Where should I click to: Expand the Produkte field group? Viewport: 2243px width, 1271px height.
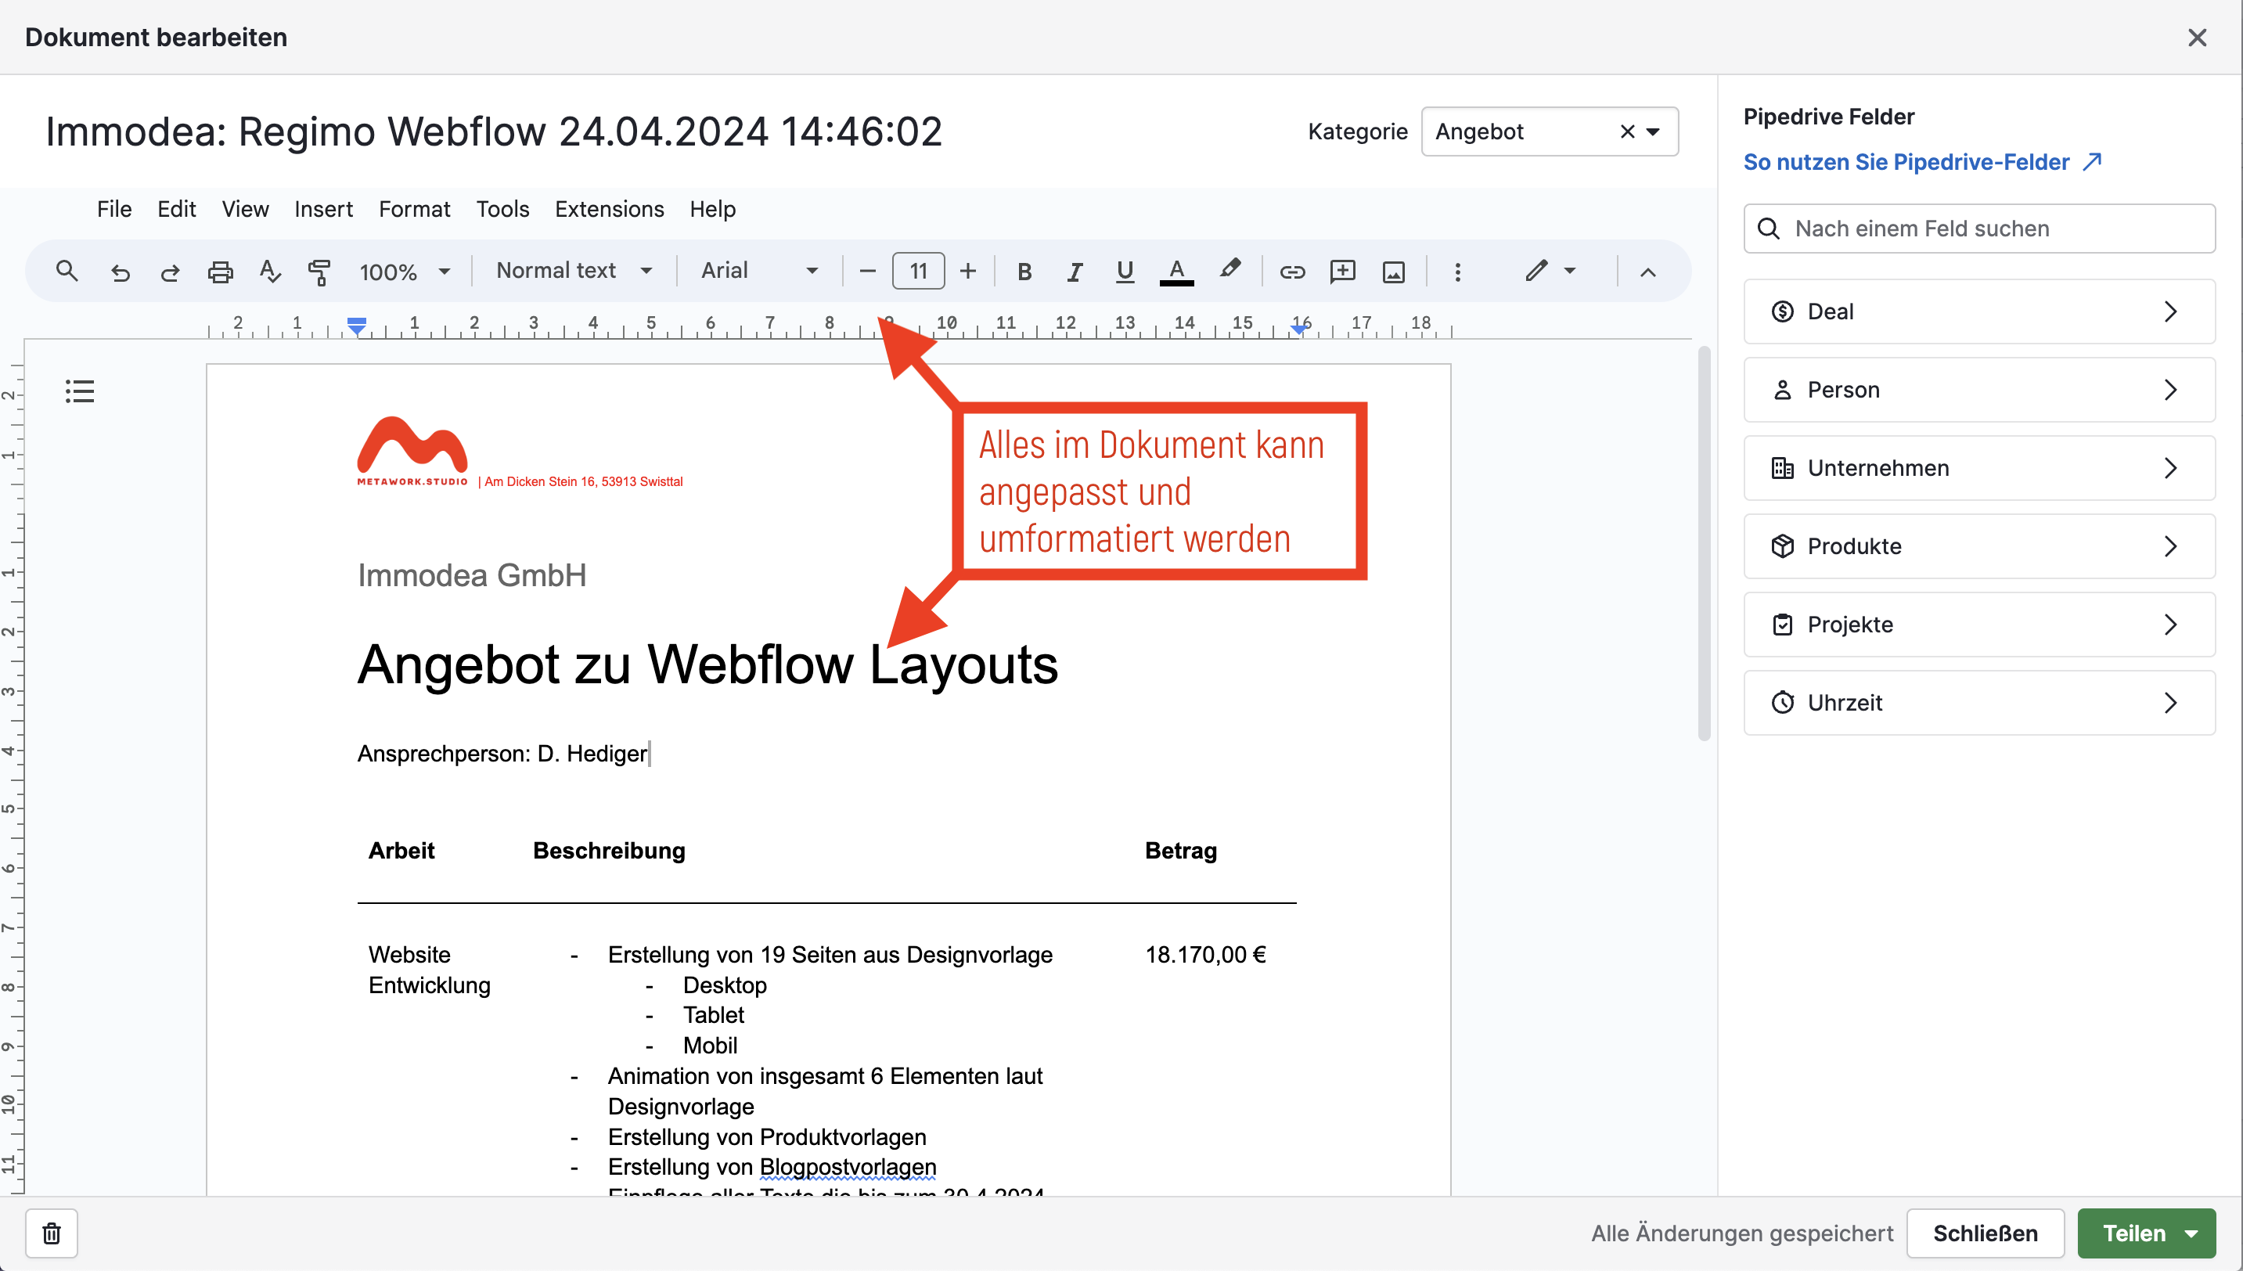click(1978, 546)
